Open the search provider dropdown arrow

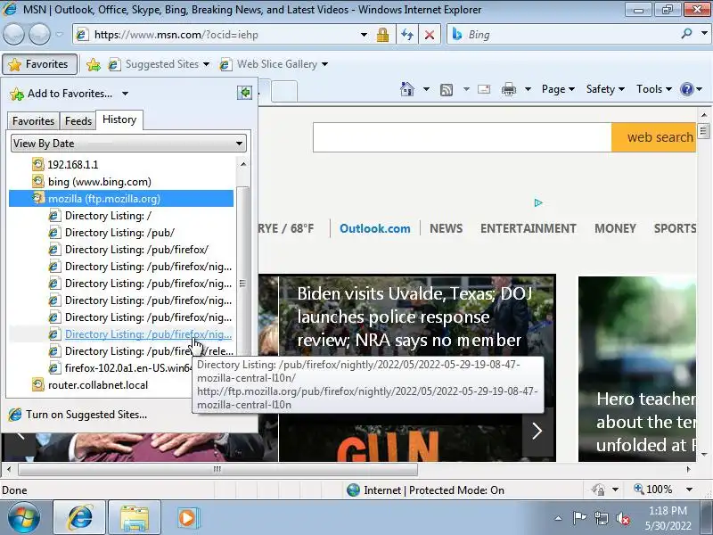tap(704, 34)
